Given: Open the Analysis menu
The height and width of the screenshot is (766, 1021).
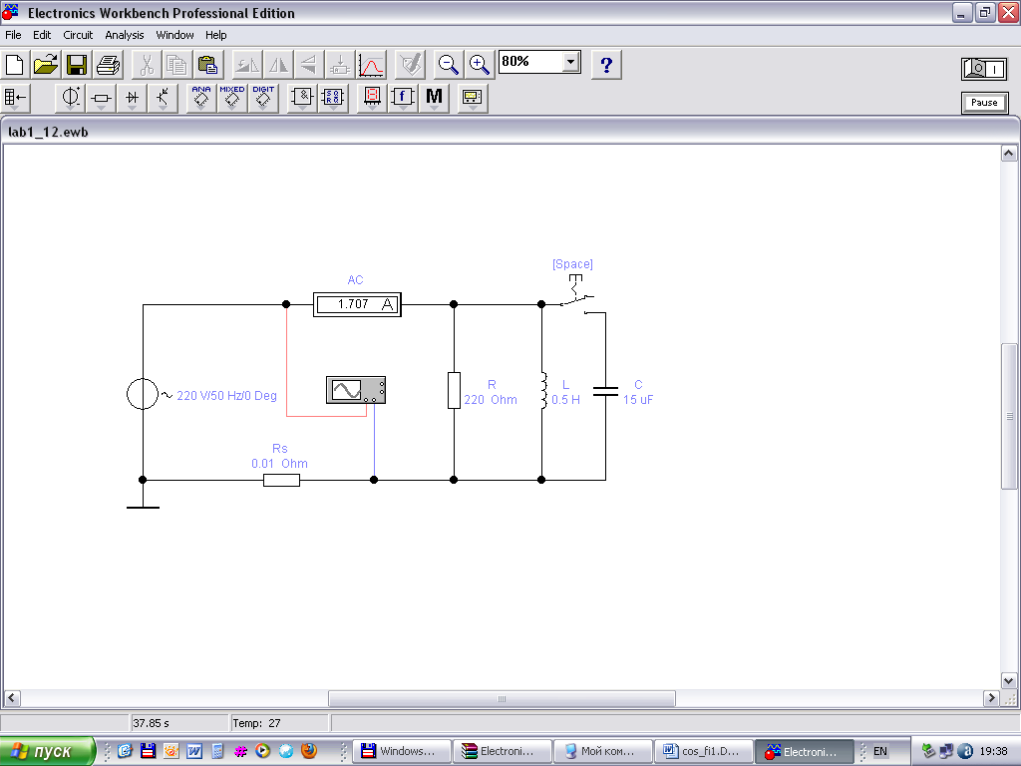Looking at the screenshot, I should [x=125, y=35].
